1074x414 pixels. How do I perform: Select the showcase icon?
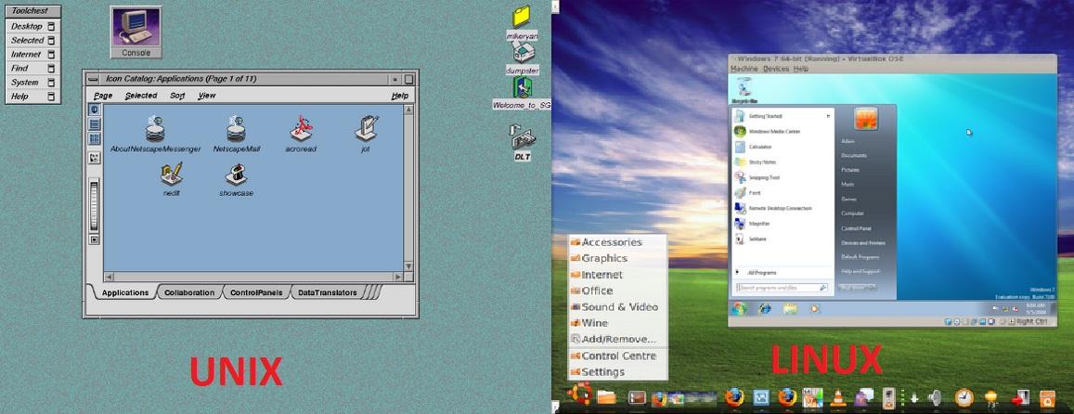[x=237, y=175]
